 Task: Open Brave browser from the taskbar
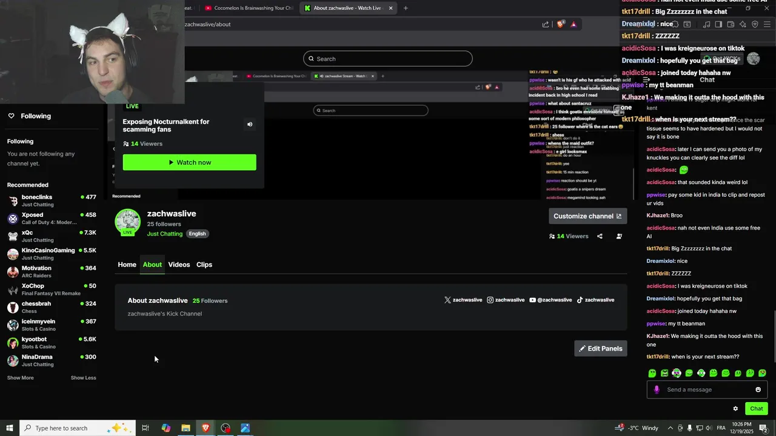click(206, 428)
